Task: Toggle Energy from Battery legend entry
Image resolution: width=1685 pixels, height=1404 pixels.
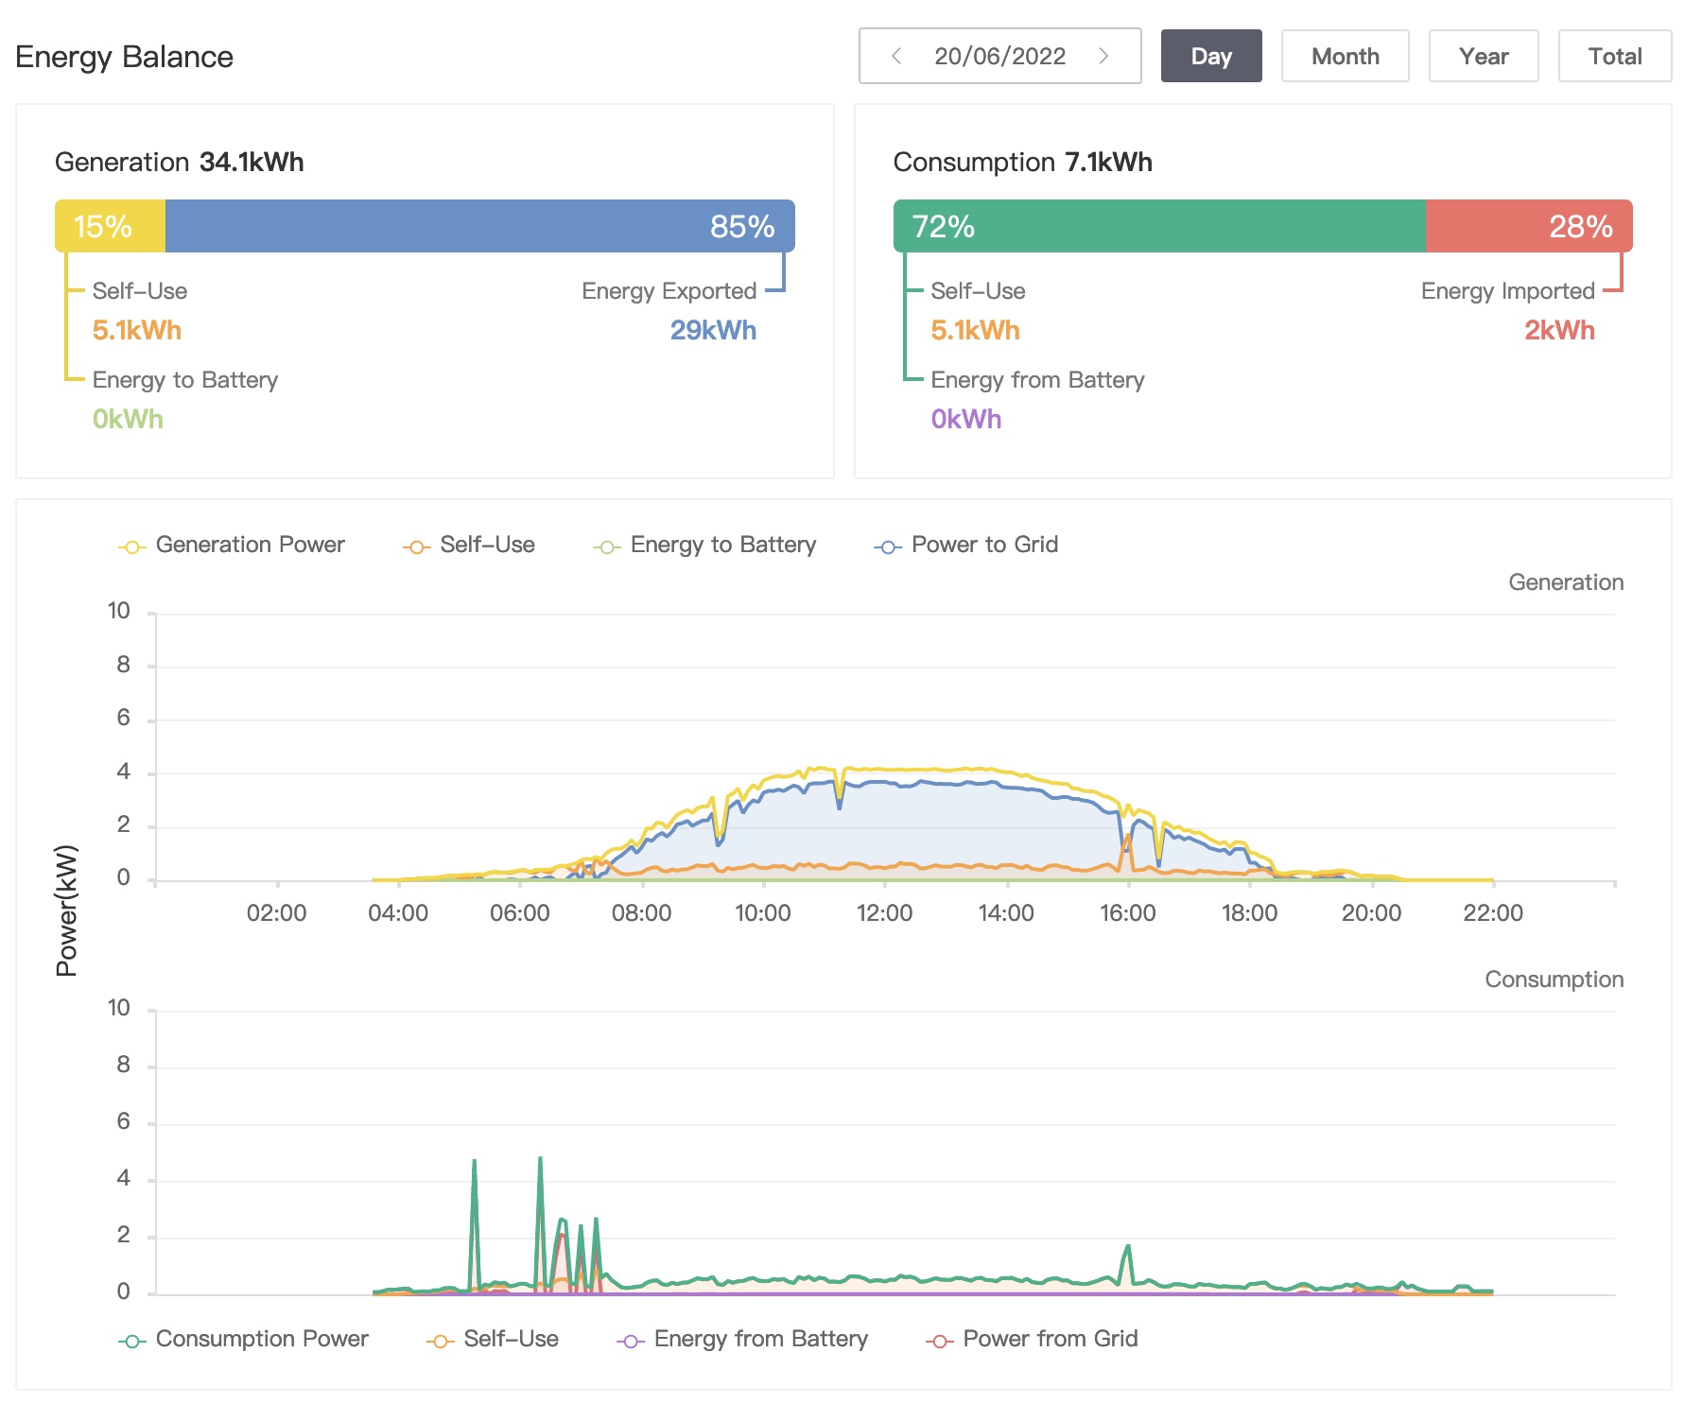Action: 743,1340
